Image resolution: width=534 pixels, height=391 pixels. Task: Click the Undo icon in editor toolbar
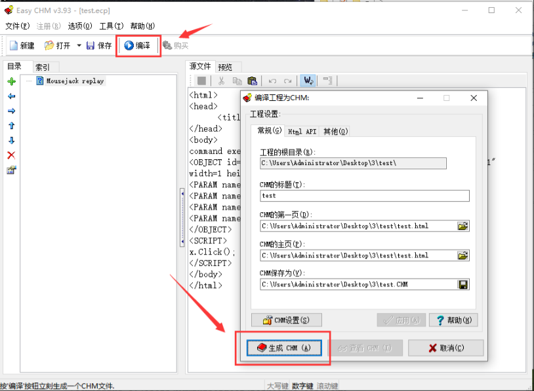click(272, 81)
